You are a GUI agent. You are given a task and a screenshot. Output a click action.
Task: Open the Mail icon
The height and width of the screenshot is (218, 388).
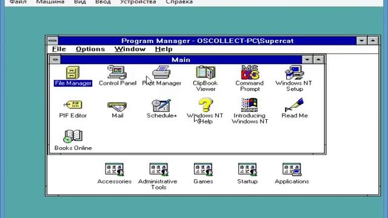(117, 107)
